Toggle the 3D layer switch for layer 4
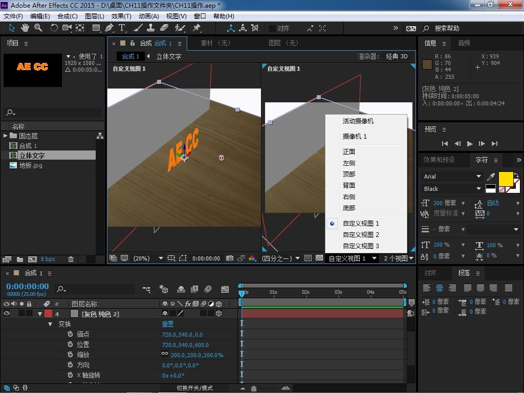Screen dimensions: 524x393 [219, 314]
